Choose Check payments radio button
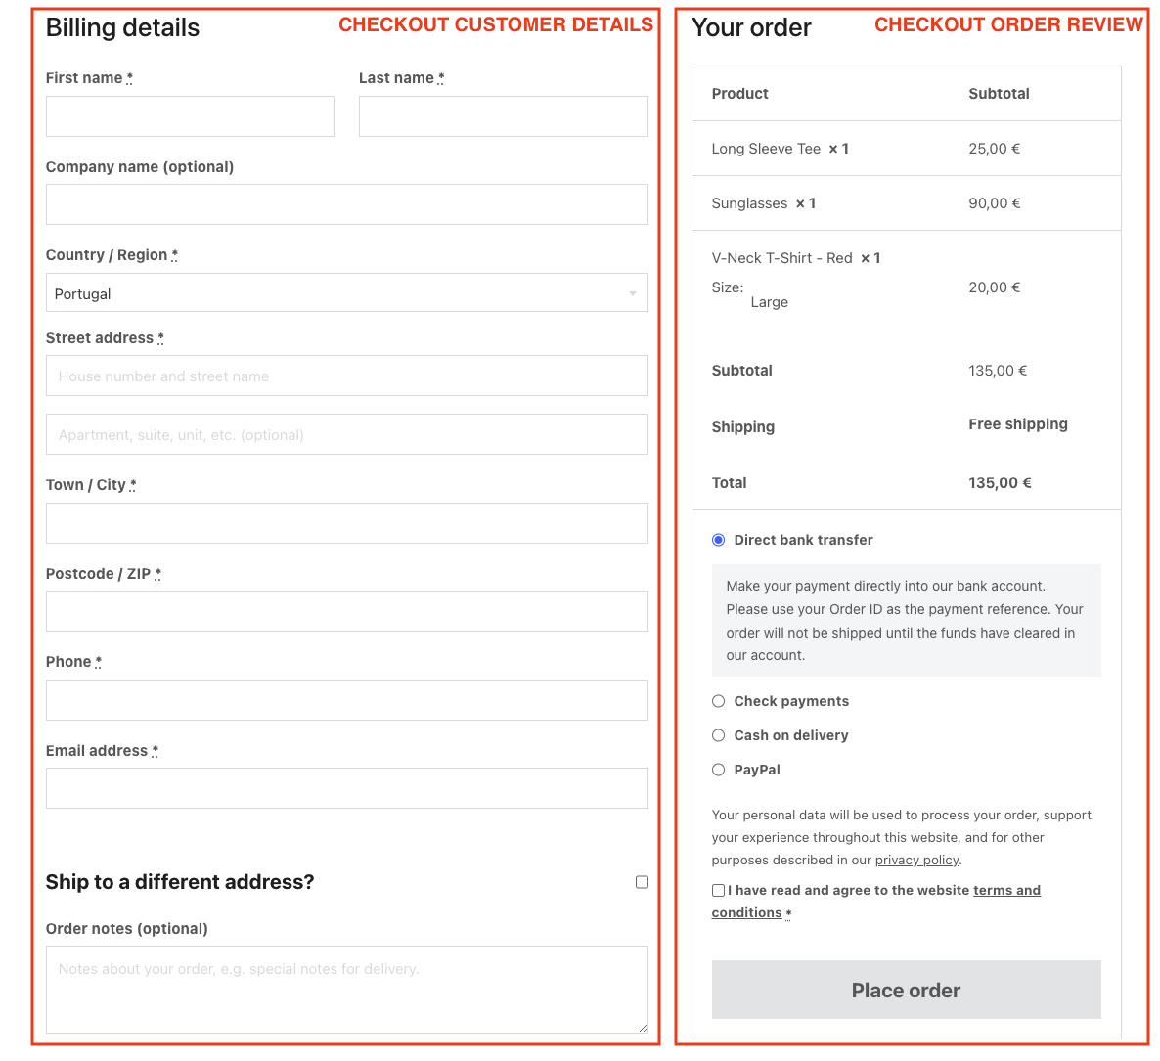 [x=719, y=701]
